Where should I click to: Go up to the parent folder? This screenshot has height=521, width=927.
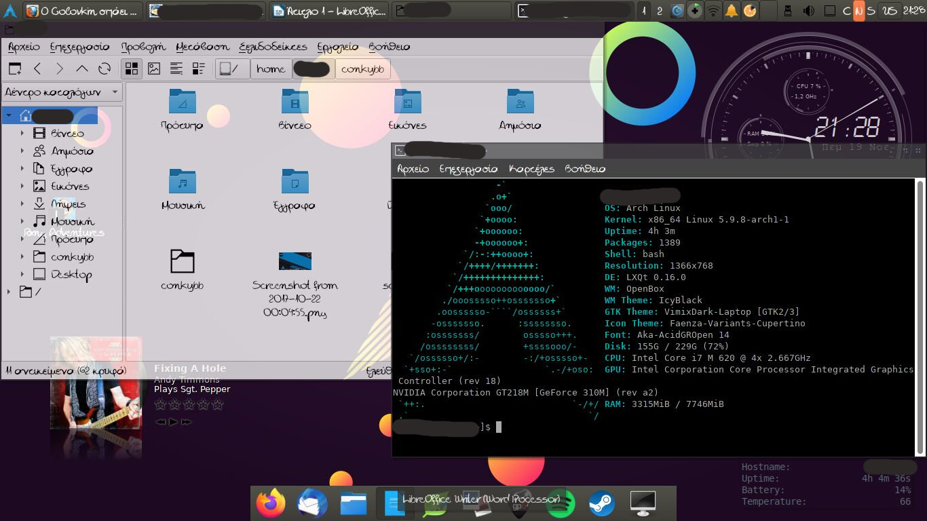[x=82, y=69]
